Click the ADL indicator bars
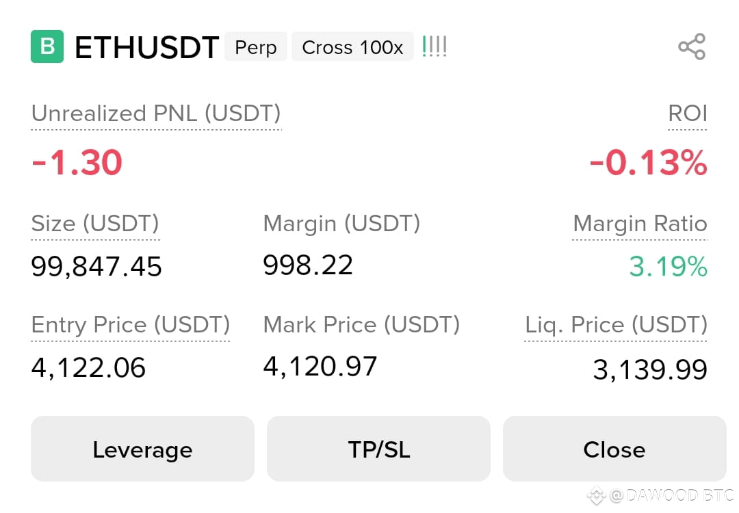739x513 pixels. click(434, 47)
